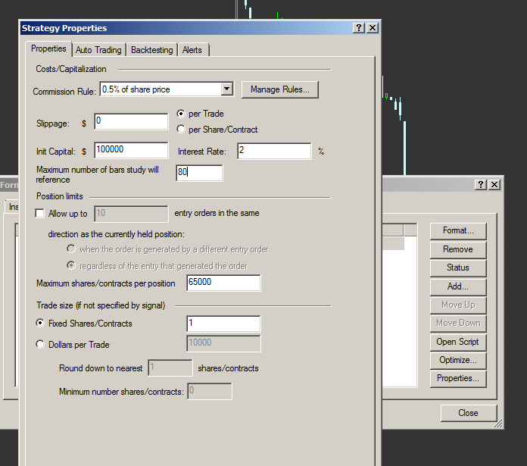Click the Optimize button
Viewport: 527px width, 466px height.
coord(457,360)
